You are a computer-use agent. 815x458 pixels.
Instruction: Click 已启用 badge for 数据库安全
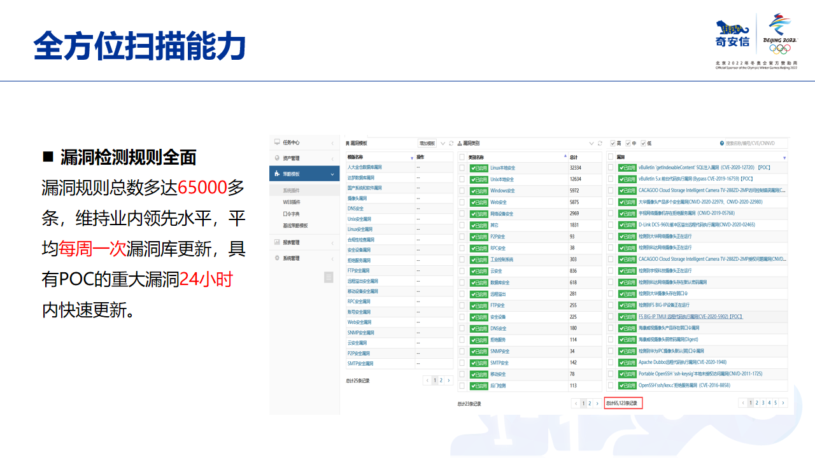pyautogui.click(x=479, y=282)
